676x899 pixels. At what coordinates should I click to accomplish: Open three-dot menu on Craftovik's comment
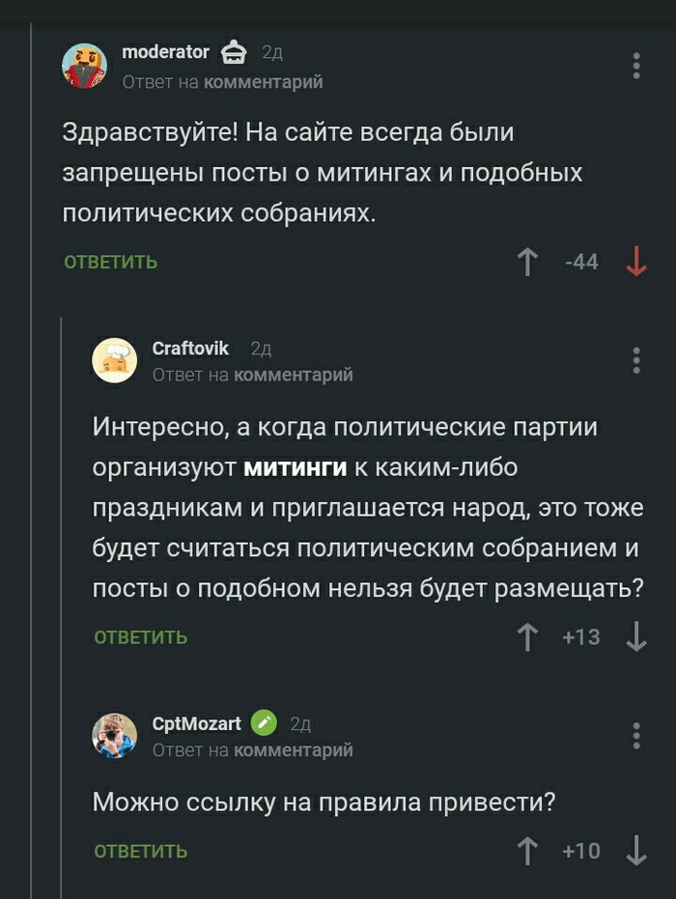click(x=635, y=360)
